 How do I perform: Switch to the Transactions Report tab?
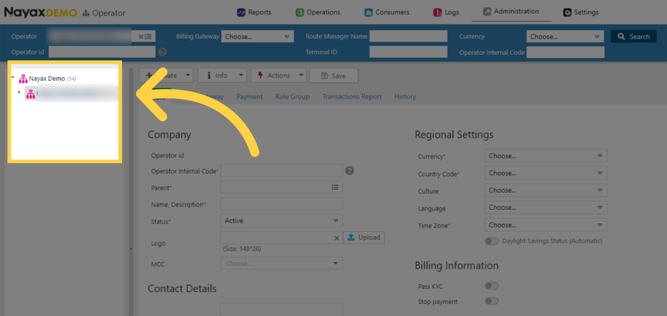[x=352, y=96]
